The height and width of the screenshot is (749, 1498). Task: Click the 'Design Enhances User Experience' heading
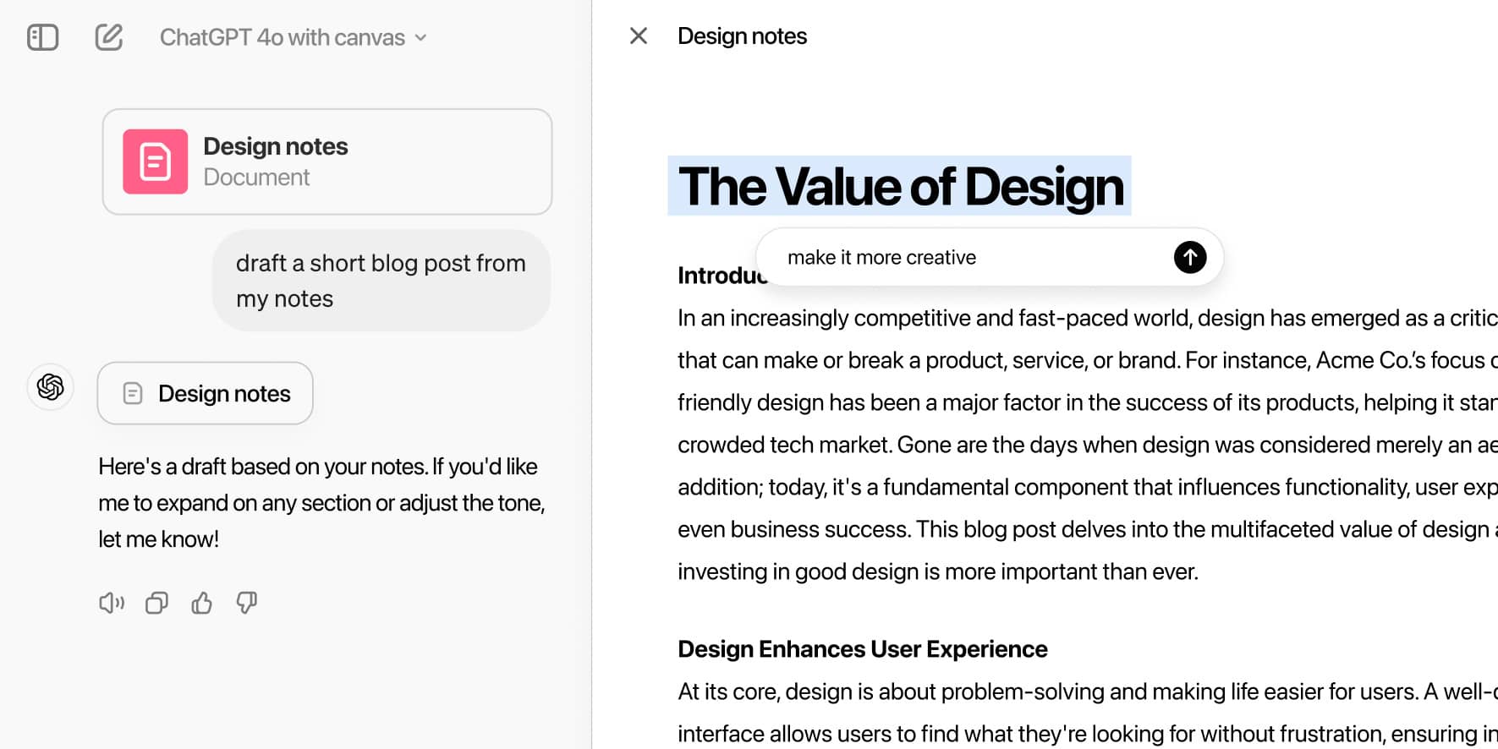tap(862, 648)
